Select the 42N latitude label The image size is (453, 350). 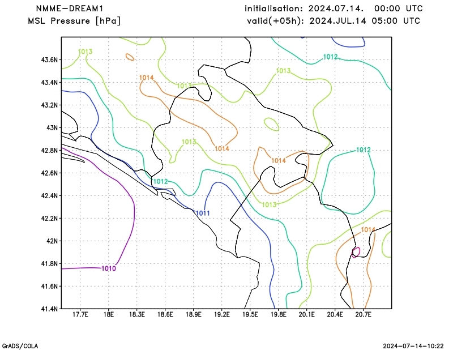[x=52, y=241]
